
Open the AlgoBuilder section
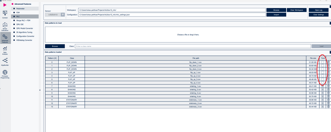(5, 62)
